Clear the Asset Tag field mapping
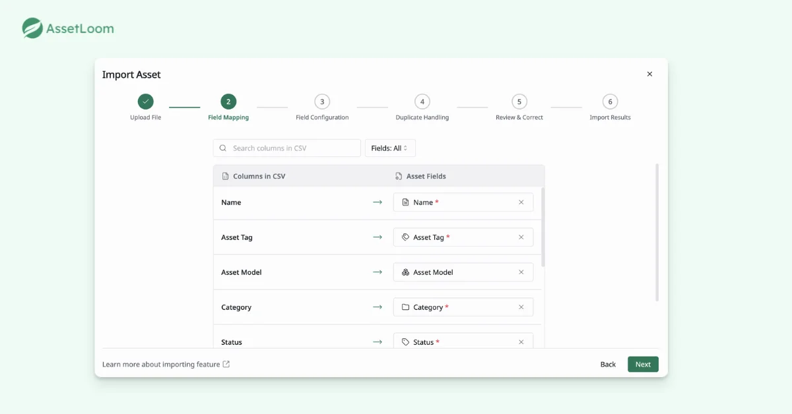 tap(521, 237)
